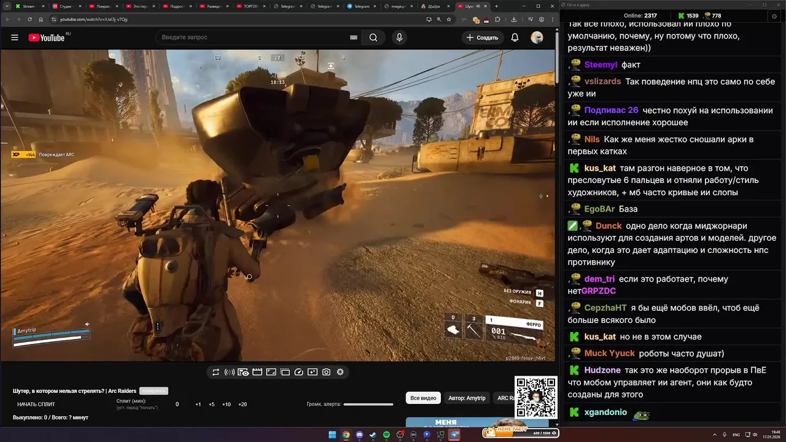Add +5 minutes to split
Screen dimensions: 786x442
click(x=211, y=405)
